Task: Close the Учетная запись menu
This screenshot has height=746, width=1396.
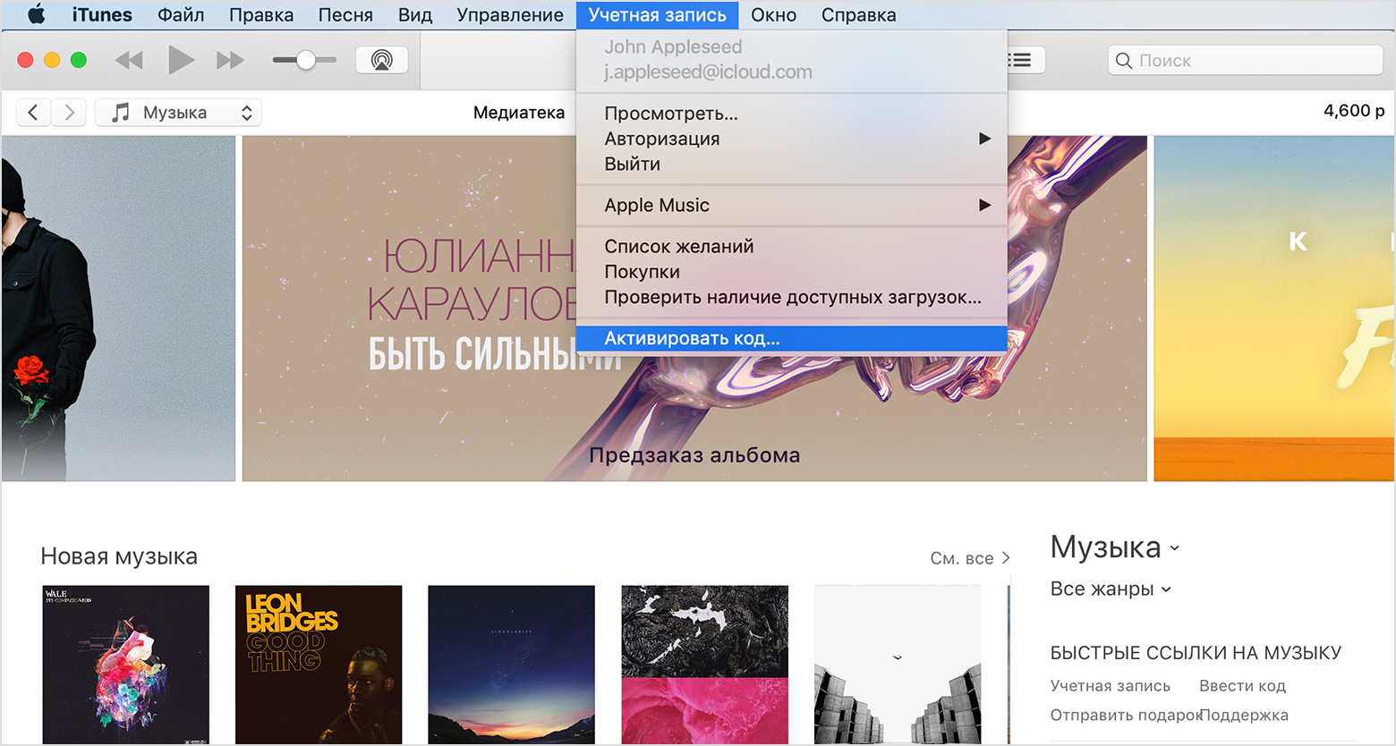Action: click(658, 14)
